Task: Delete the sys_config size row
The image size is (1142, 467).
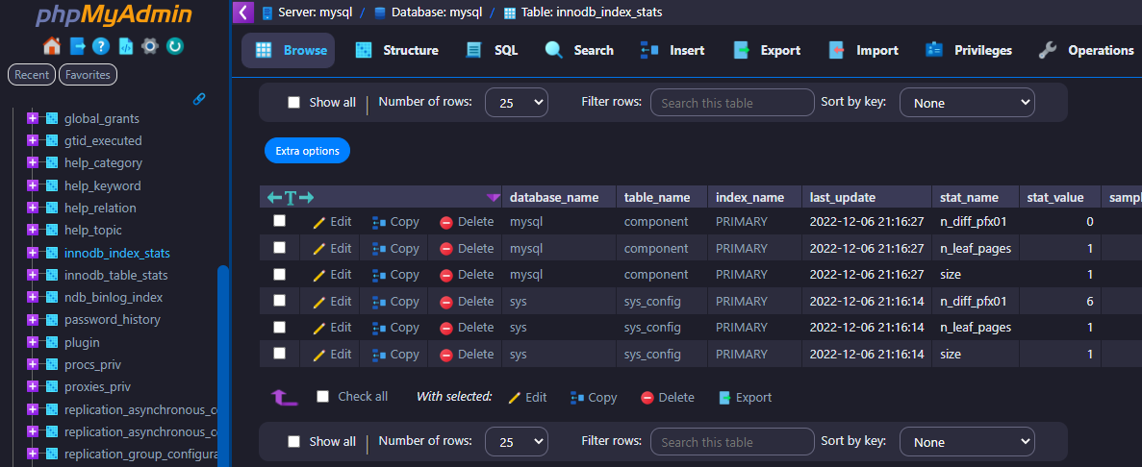Action: tap(466, 355)
